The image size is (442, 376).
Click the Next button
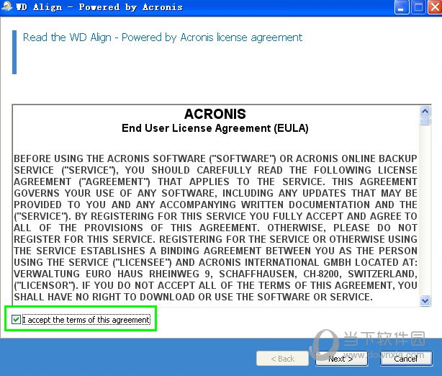[x=341, y=359]
